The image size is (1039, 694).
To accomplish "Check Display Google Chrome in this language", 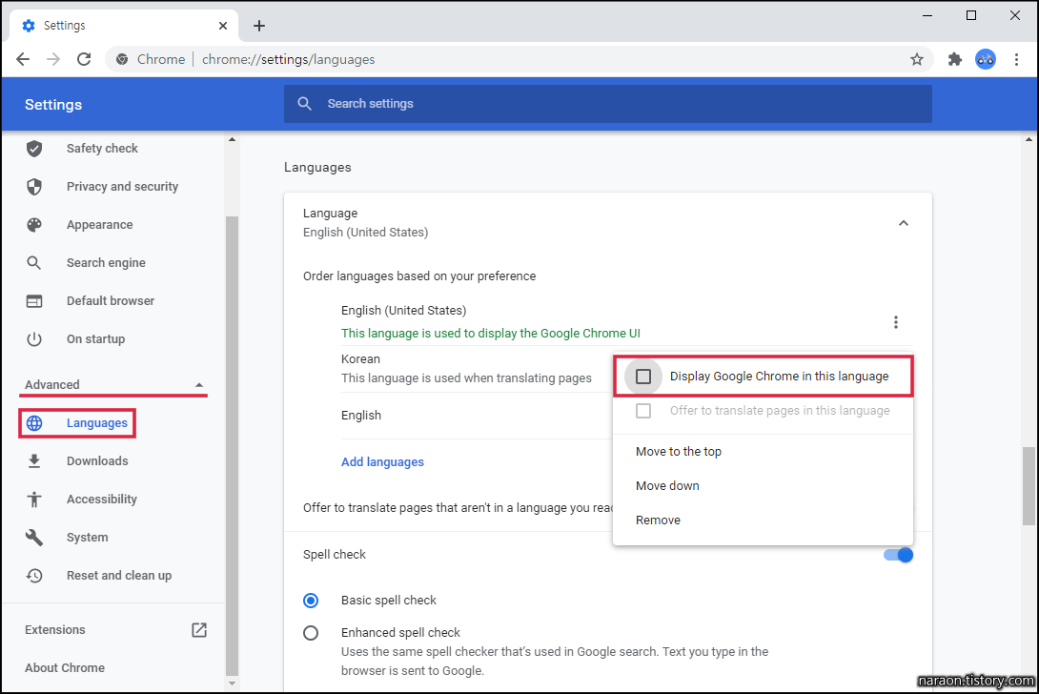I will point(643,377).
